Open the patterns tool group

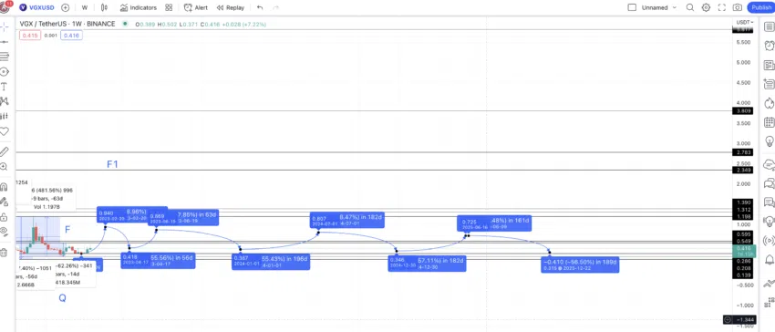click(4, 101)
